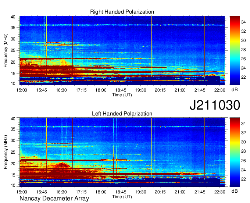
Task: Click the Left Handed plot's "Frequency (MHz)" axis label
Action: [x=6, y=152]
